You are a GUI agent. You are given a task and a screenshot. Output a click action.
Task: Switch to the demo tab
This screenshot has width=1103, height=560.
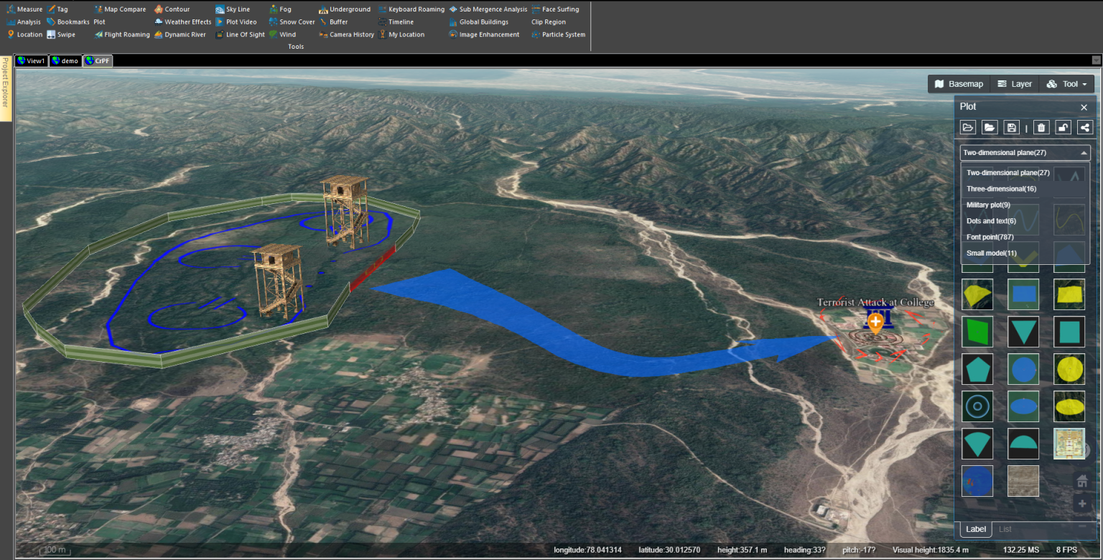tap(65, 60)
